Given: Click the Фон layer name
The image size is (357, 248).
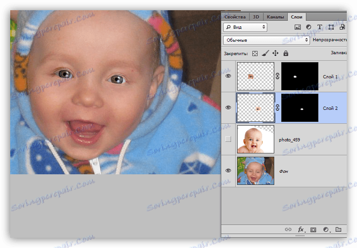Looking at the screenshot, I should (x=284, y=172).
